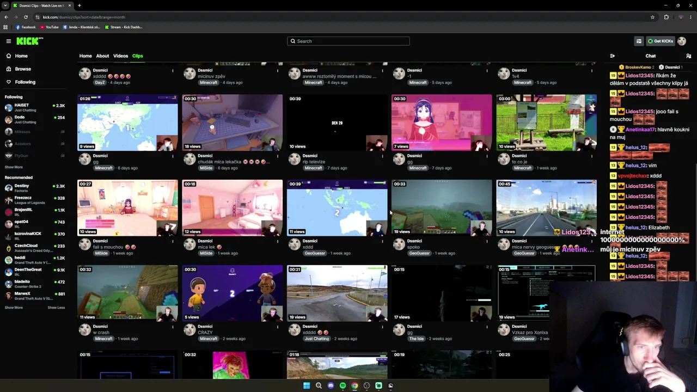Select the Clips tab
Screen dimensions: 697x392
click(x=137, y=56)
